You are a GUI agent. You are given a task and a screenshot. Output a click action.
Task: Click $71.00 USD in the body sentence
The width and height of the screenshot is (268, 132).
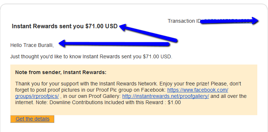(x=157, y=56)
